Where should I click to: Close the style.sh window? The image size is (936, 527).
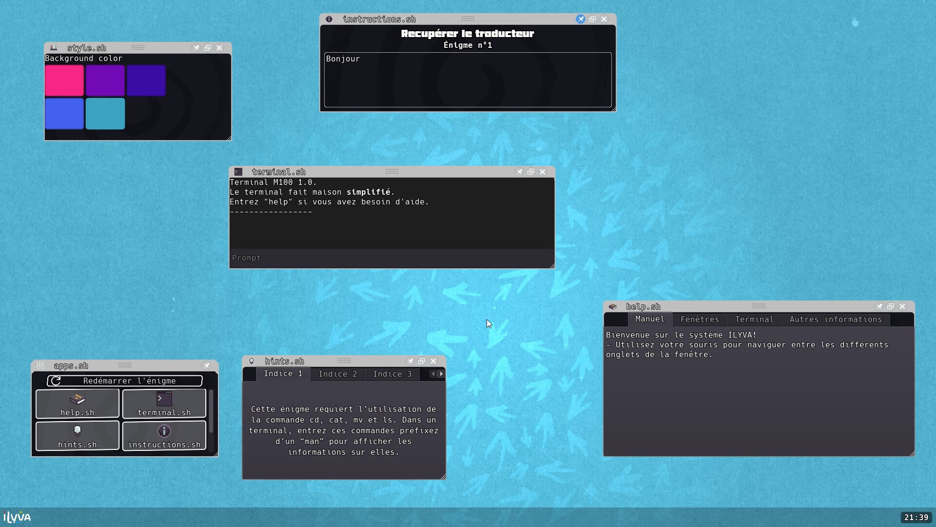219,48
